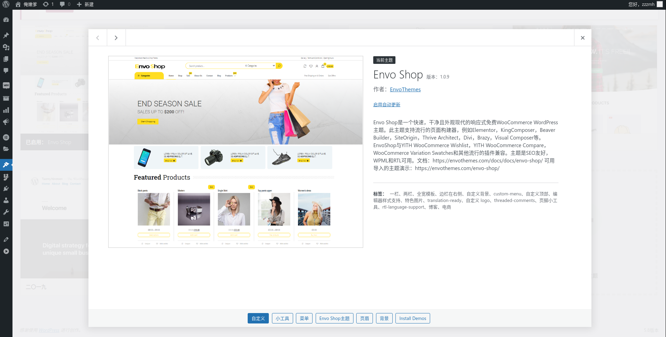Open Elementor sidebar icon

tap(6, 137)
